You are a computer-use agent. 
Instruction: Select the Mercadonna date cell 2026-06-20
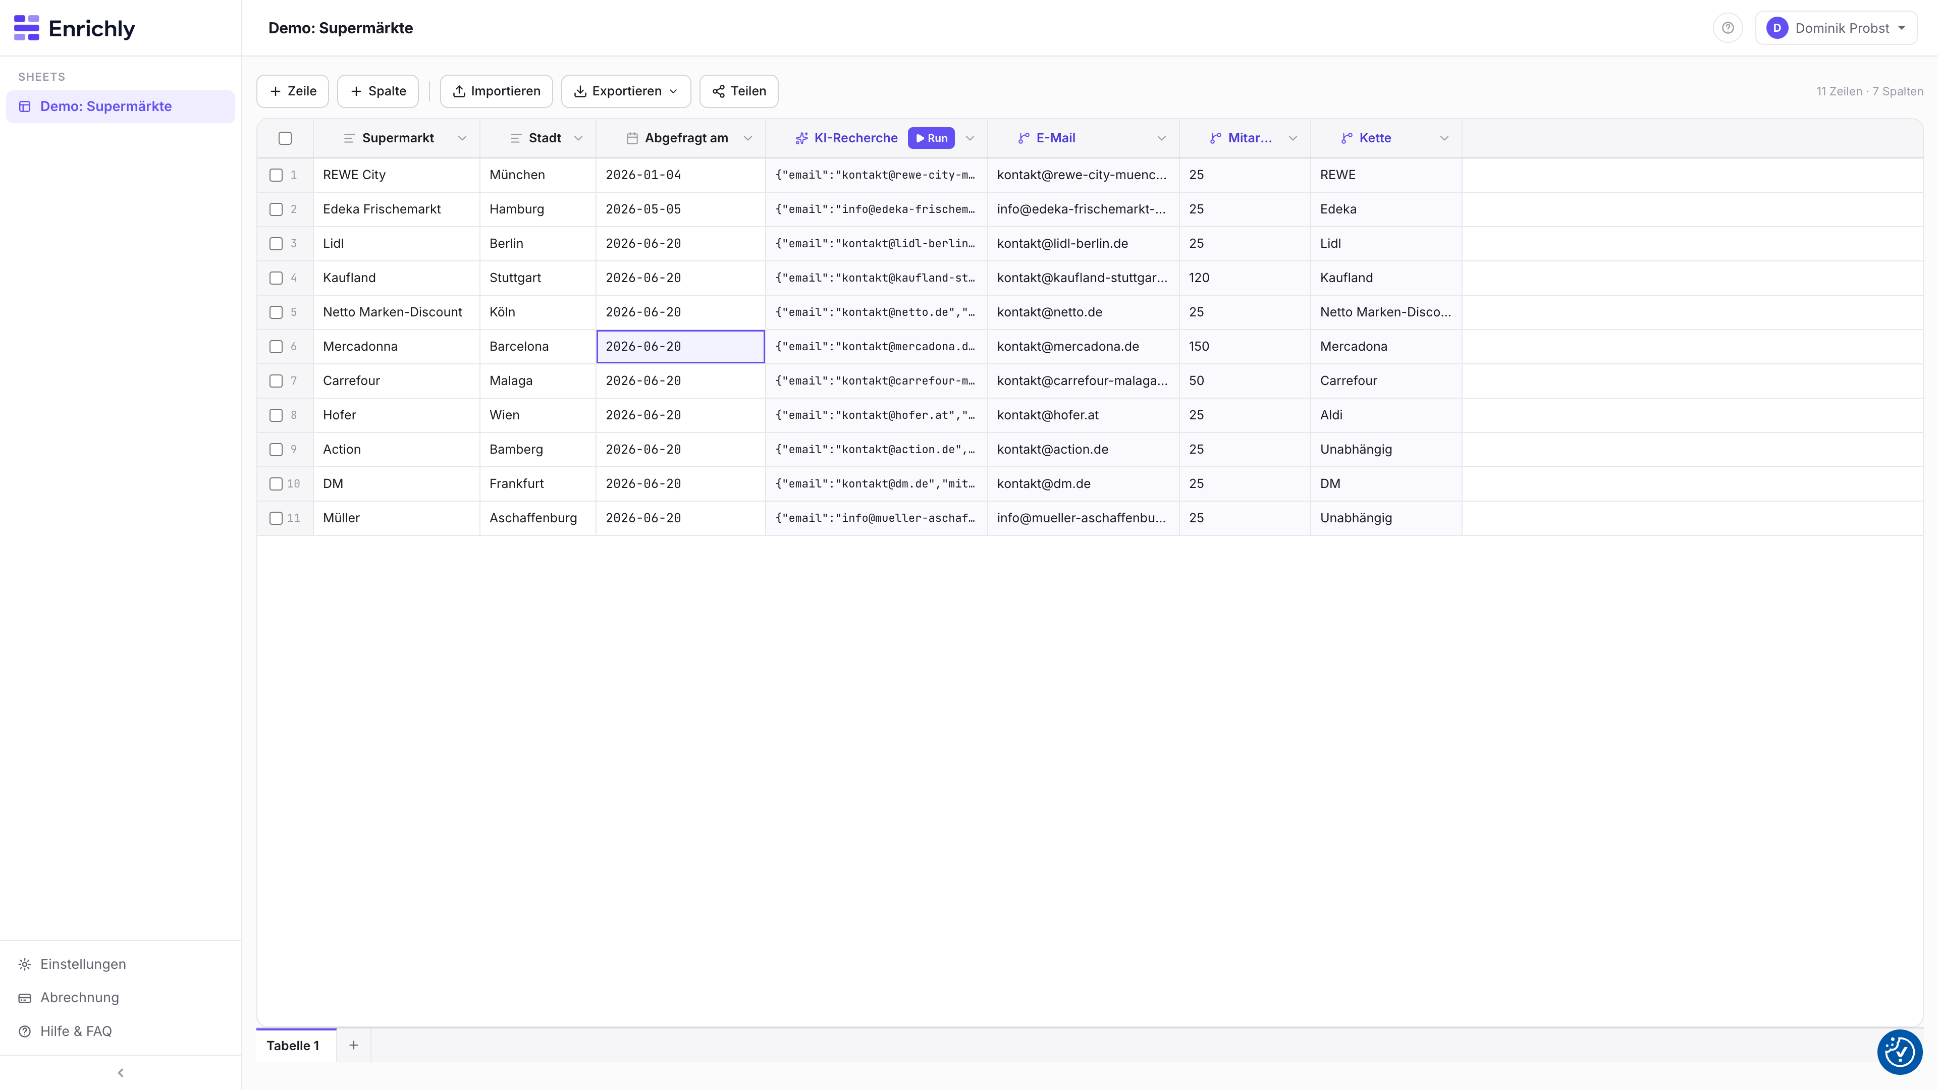click(681, 347)
